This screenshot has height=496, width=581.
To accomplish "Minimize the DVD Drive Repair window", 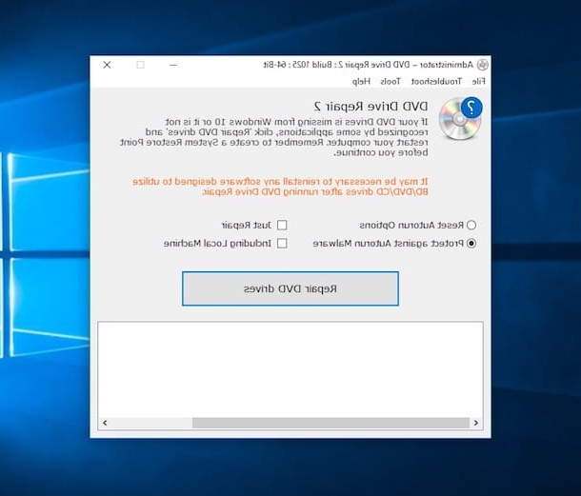I will click(x=173, y=65).
